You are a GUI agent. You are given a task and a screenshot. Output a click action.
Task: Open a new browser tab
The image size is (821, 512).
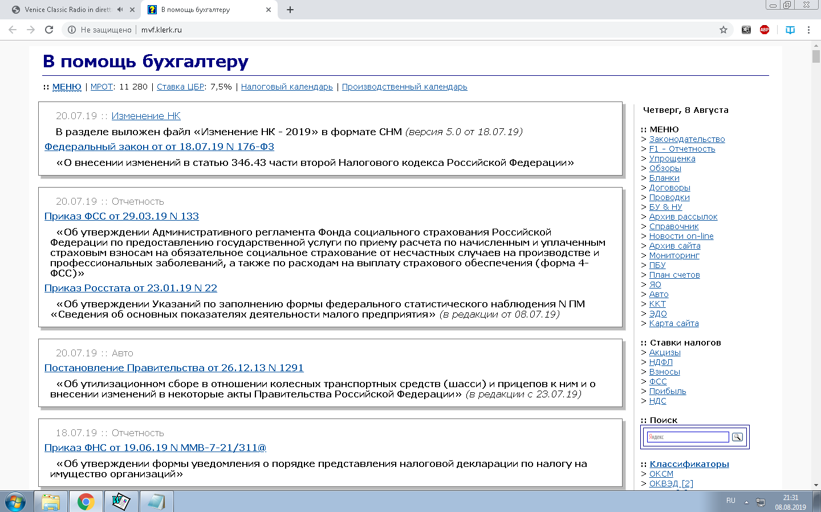point(290,10)
